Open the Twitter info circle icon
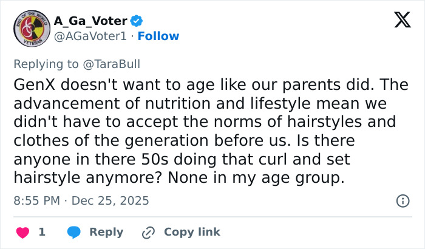The image size is (425, 249). point(402,200)
